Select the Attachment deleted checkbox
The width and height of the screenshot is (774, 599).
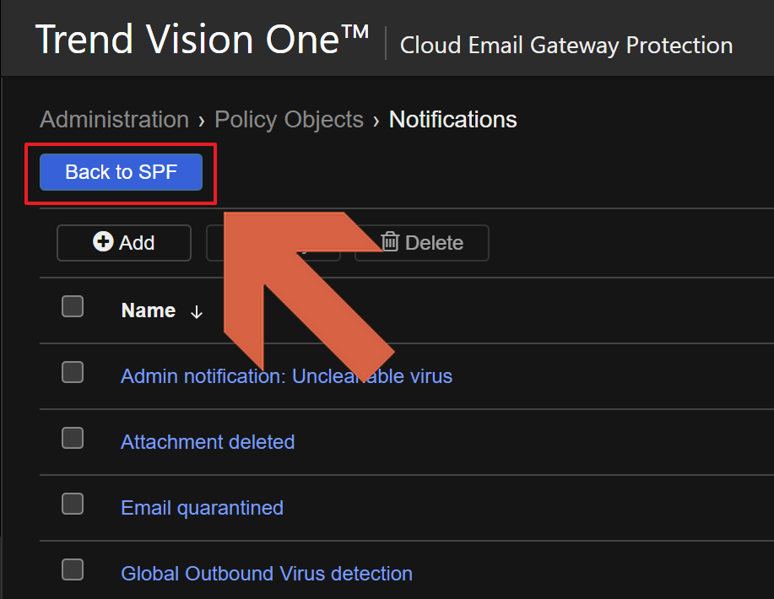73,438
